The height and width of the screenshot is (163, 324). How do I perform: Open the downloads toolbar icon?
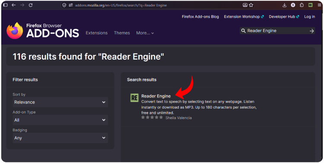click(x=284, y=5)
